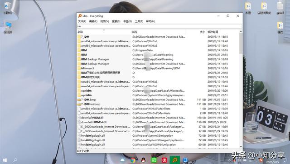The height and width of the screenshot is (164, 290).
Task: Open the green iQiyi taskbar icon
Action: [154, 160]
